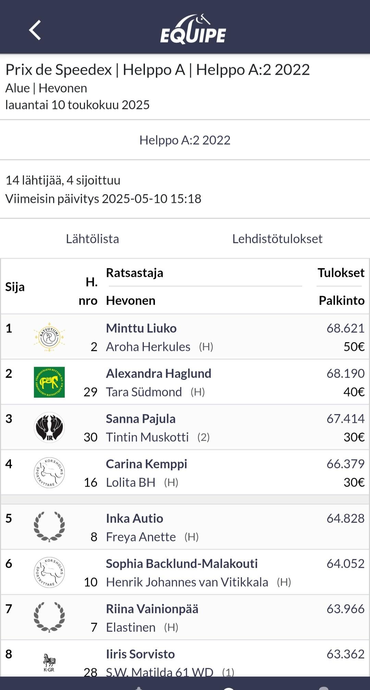370x690 pixels.
Task: Open the Equipe logo home link
Action: (x=193, y=29)
